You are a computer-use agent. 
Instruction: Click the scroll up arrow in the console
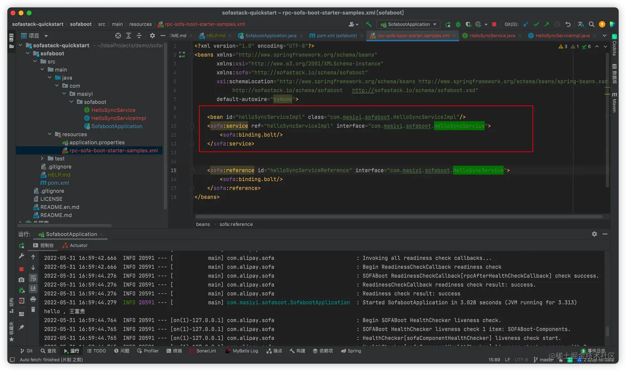[33, 257]
